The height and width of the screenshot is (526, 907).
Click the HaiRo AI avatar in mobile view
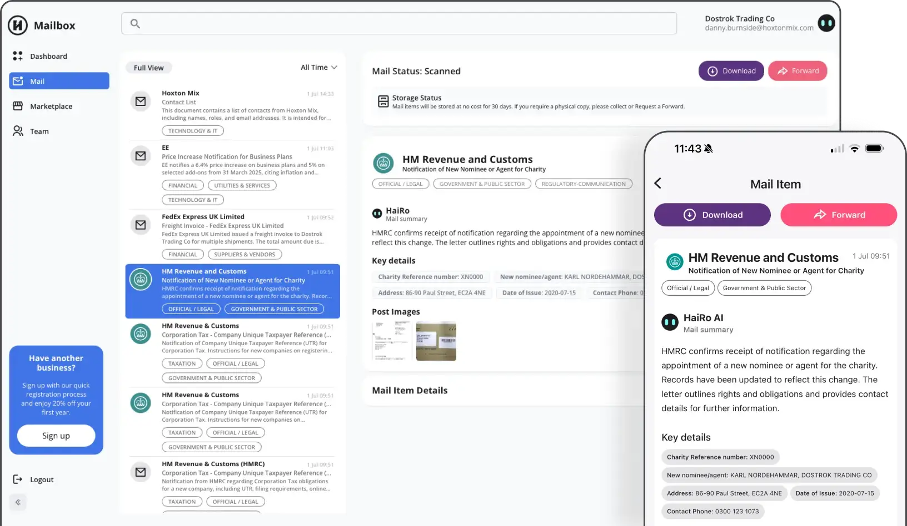click(x=670, y=322)
